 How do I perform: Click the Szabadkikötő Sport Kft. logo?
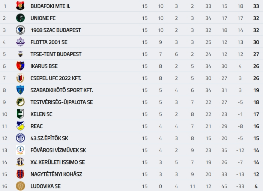click(20, 90)
